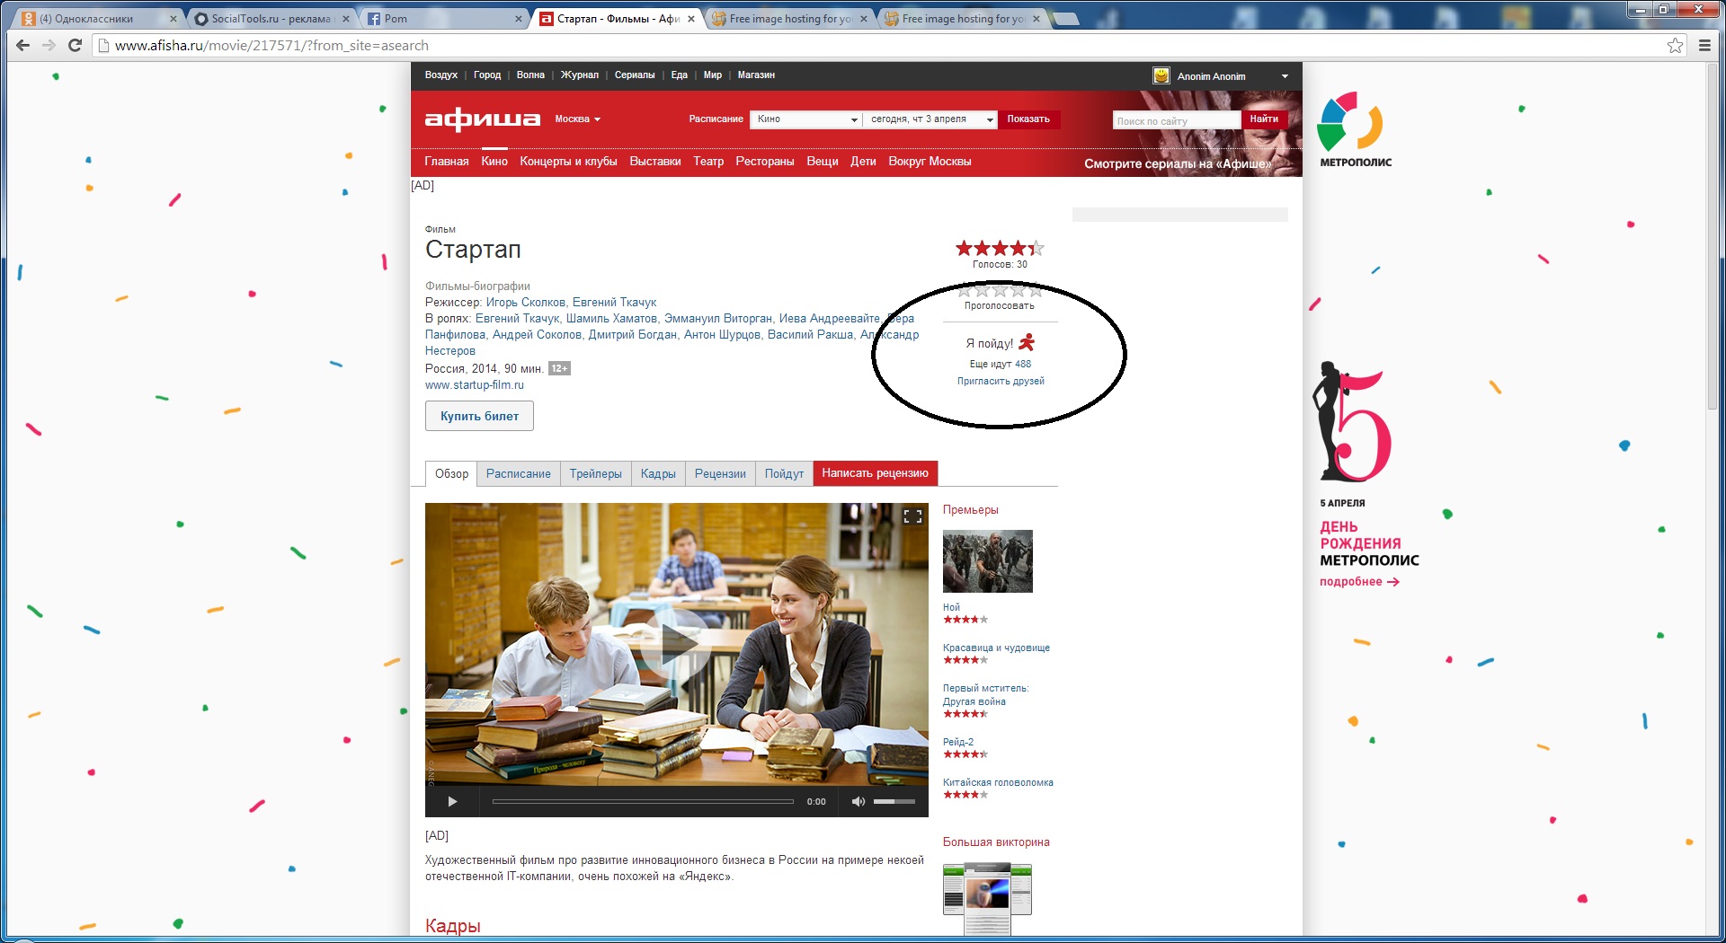Click the Найти search button
This screenshot has height=943, width=1726.
(1264, 119)
